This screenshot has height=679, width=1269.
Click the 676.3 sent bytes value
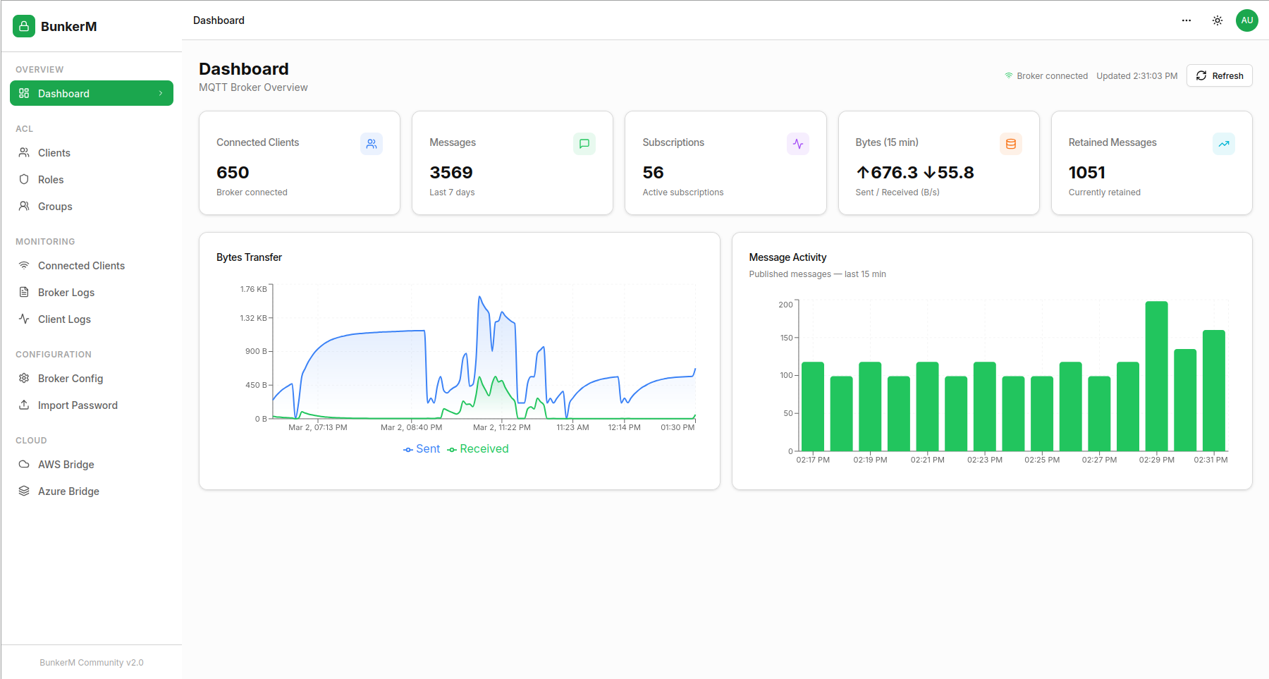point(887,172)
